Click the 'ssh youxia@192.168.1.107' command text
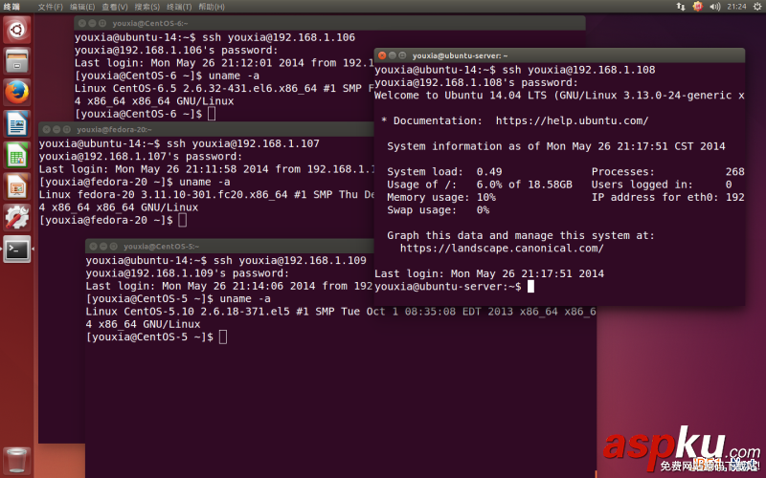The width and height of the screenshot is (766, 478). pyautogui.click(x=243, y=144)
